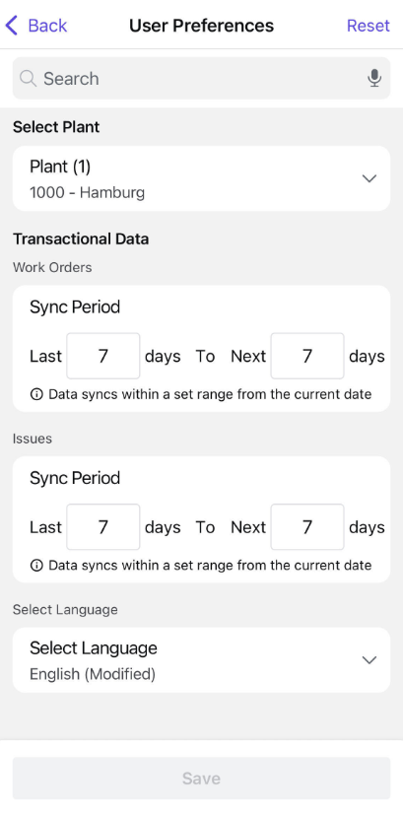The image size is (403, 814).
Task: Edit Issues Last days field
Action: tap(103, 527)
